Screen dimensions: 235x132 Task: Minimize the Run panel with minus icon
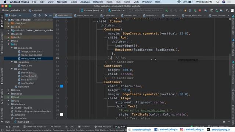point(229,122)
